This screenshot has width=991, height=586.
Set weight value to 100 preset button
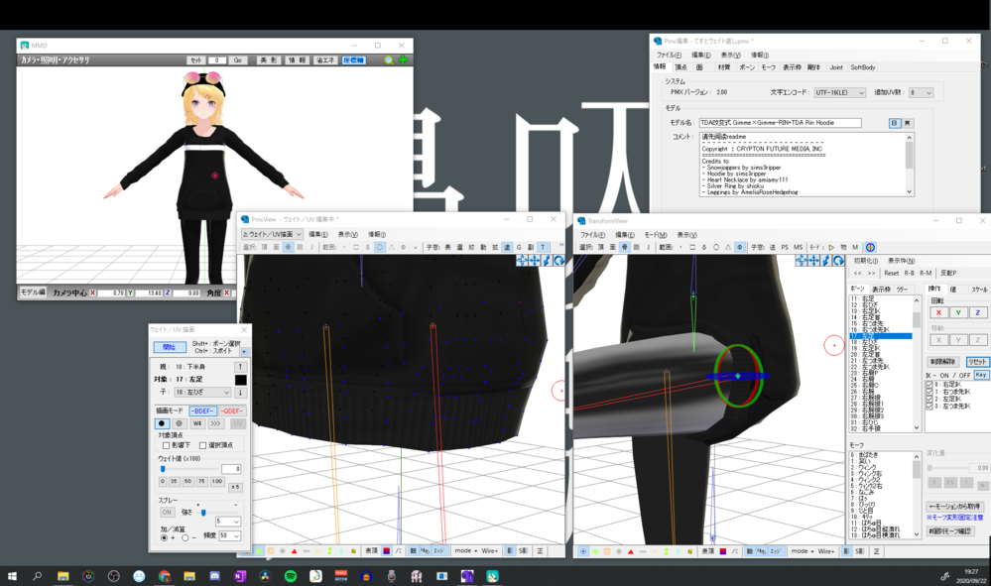217,481
